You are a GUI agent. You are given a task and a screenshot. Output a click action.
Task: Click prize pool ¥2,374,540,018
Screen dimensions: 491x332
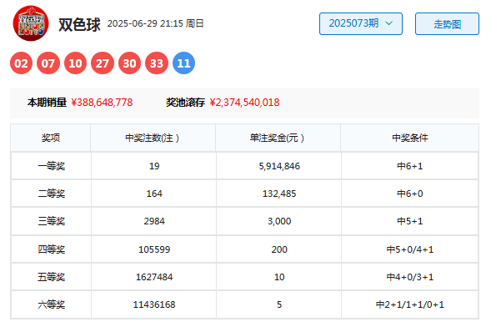pos(244,103)
